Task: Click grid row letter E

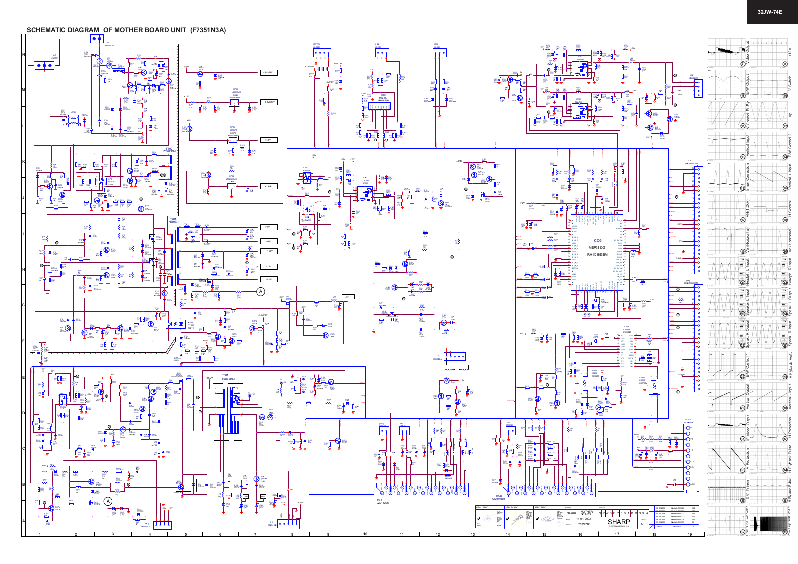Action: 24,378
